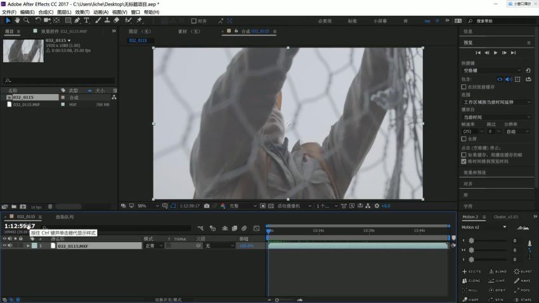Open the 效果(T) menu
Viewport: 539px width, 303px height.
(82, 12)
